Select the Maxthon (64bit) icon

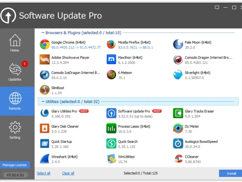click(111, 59)
